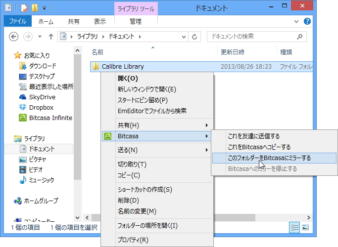This screenshot has width=338, height=247.
Task: Open the recent locations dropdown arrow
Action: pos(40,37)
